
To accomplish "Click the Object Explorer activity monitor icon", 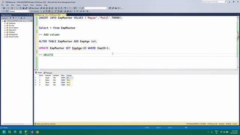I will 24,18.
